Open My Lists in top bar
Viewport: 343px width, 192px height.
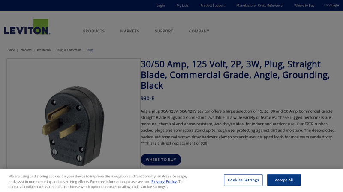(x=183, y=6)
